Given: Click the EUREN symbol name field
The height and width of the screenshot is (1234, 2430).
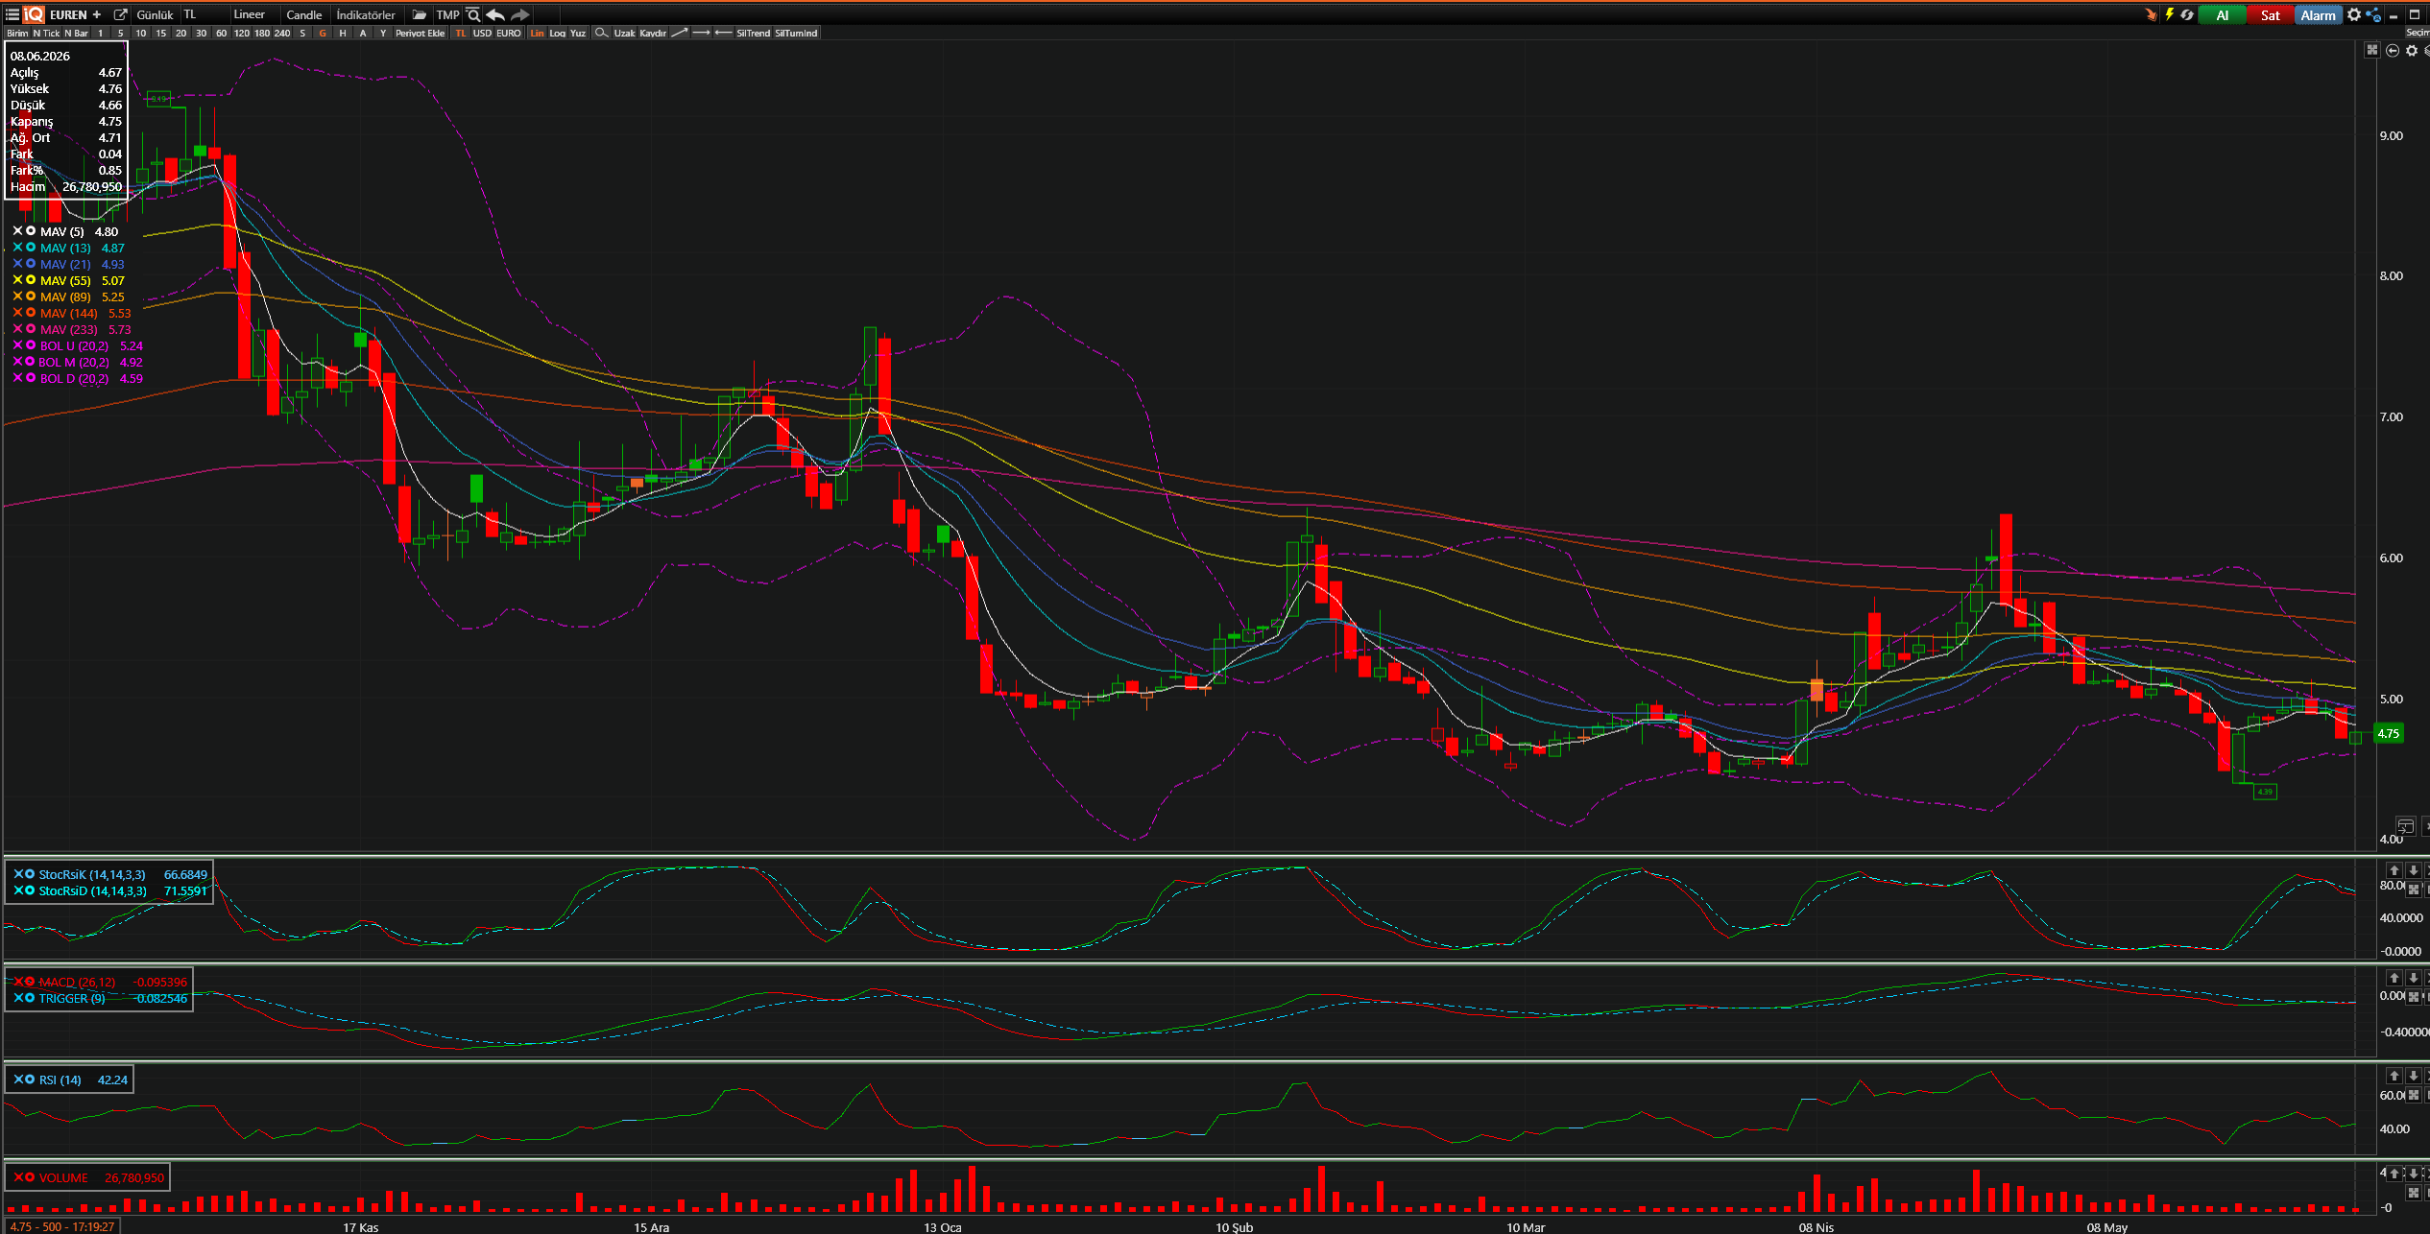Looking at the screenshot, I should 68,14.
